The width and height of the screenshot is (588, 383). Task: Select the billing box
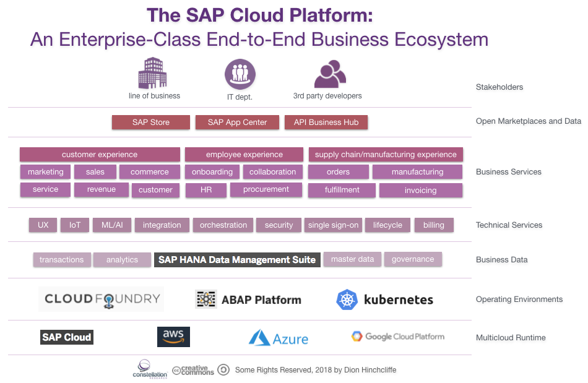coord(434,225)
